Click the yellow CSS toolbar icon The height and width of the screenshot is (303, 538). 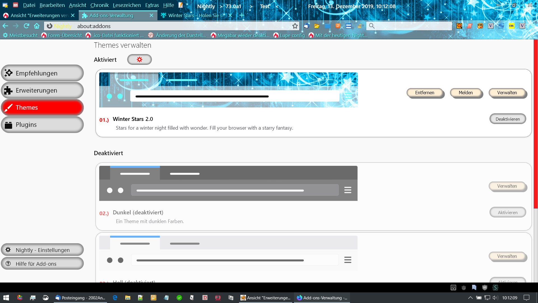click(x=511, y=26)
